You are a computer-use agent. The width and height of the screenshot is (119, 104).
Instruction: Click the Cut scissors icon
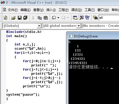[33, 18]
